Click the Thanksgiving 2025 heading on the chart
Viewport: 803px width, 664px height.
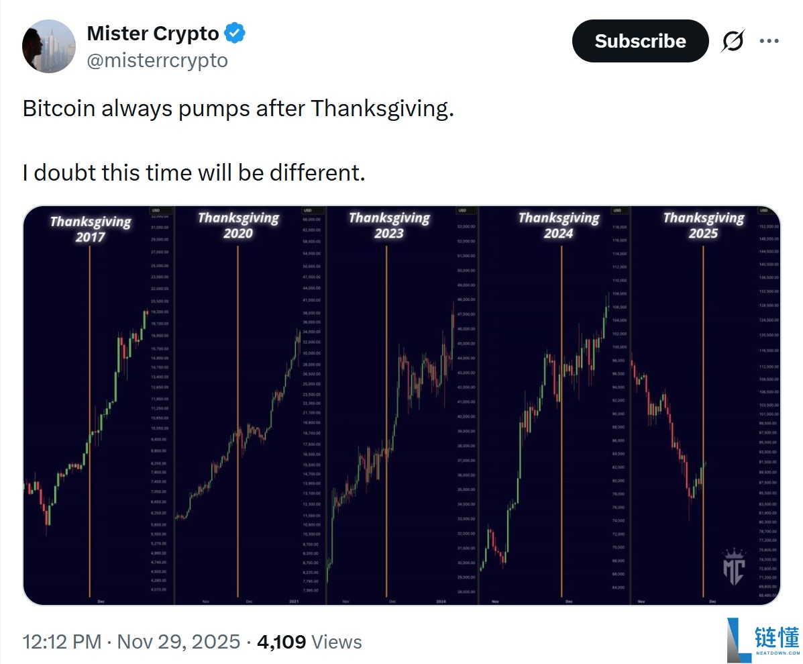click(x=704, y=226)
